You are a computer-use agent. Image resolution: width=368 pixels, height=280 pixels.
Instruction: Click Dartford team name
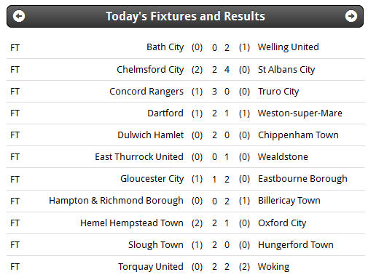tap(165, 113)
